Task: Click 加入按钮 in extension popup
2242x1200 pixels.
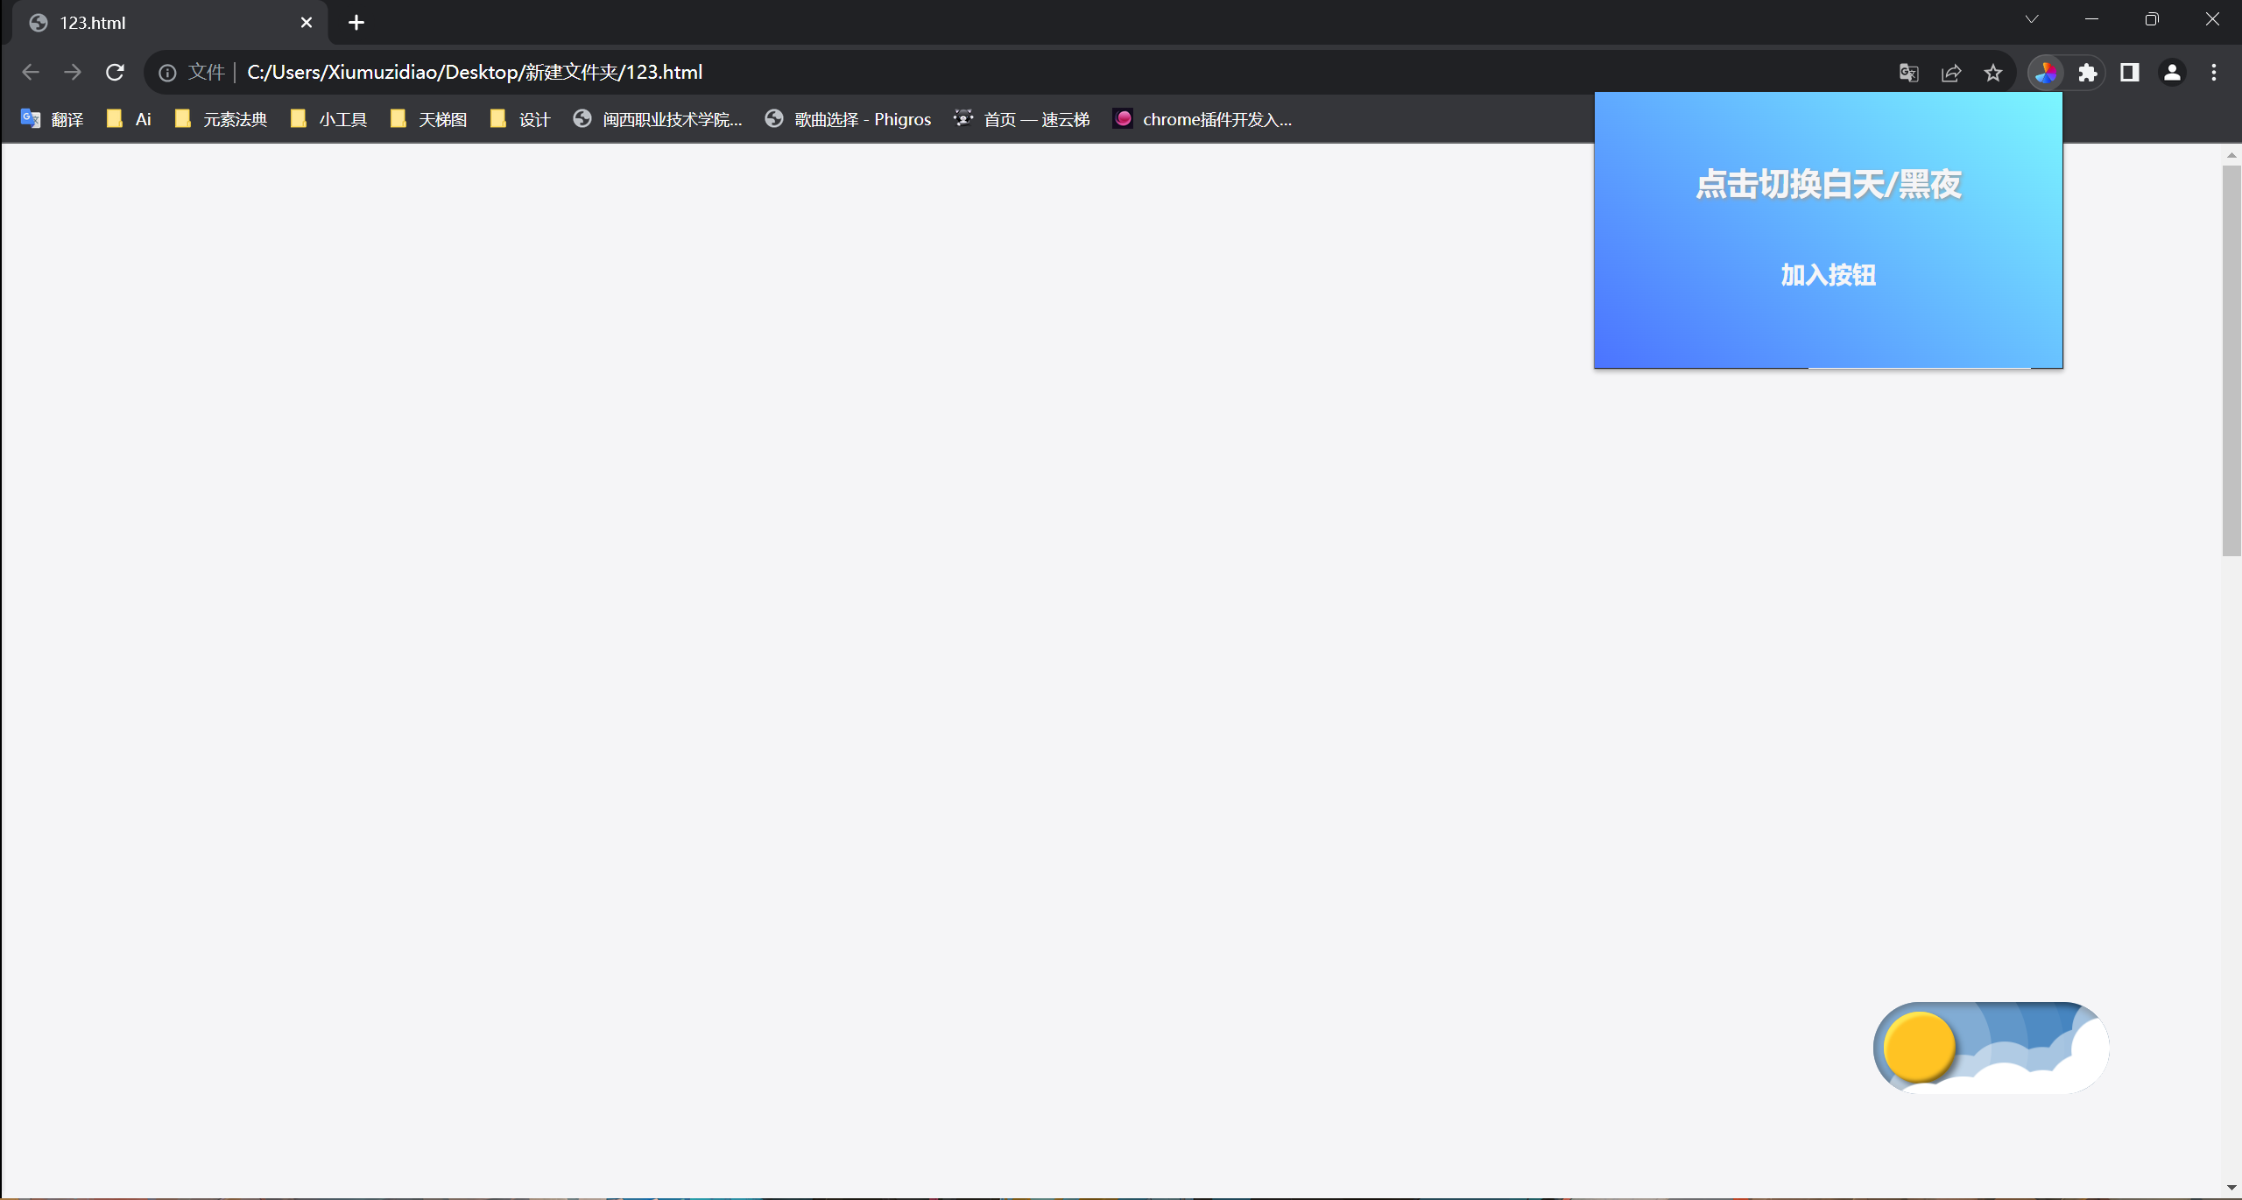Action: click(x=1828, y=275)
